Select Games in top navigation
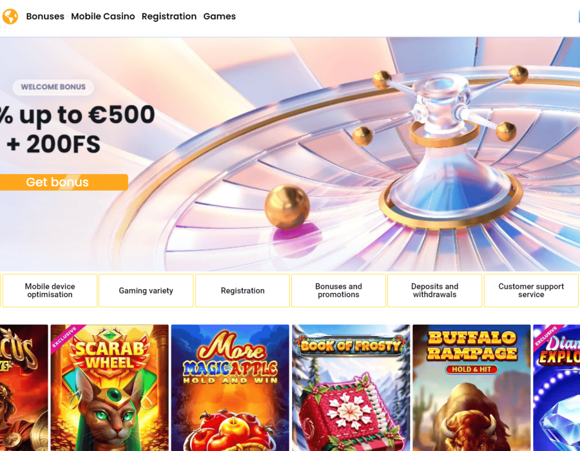 point(219,16)
